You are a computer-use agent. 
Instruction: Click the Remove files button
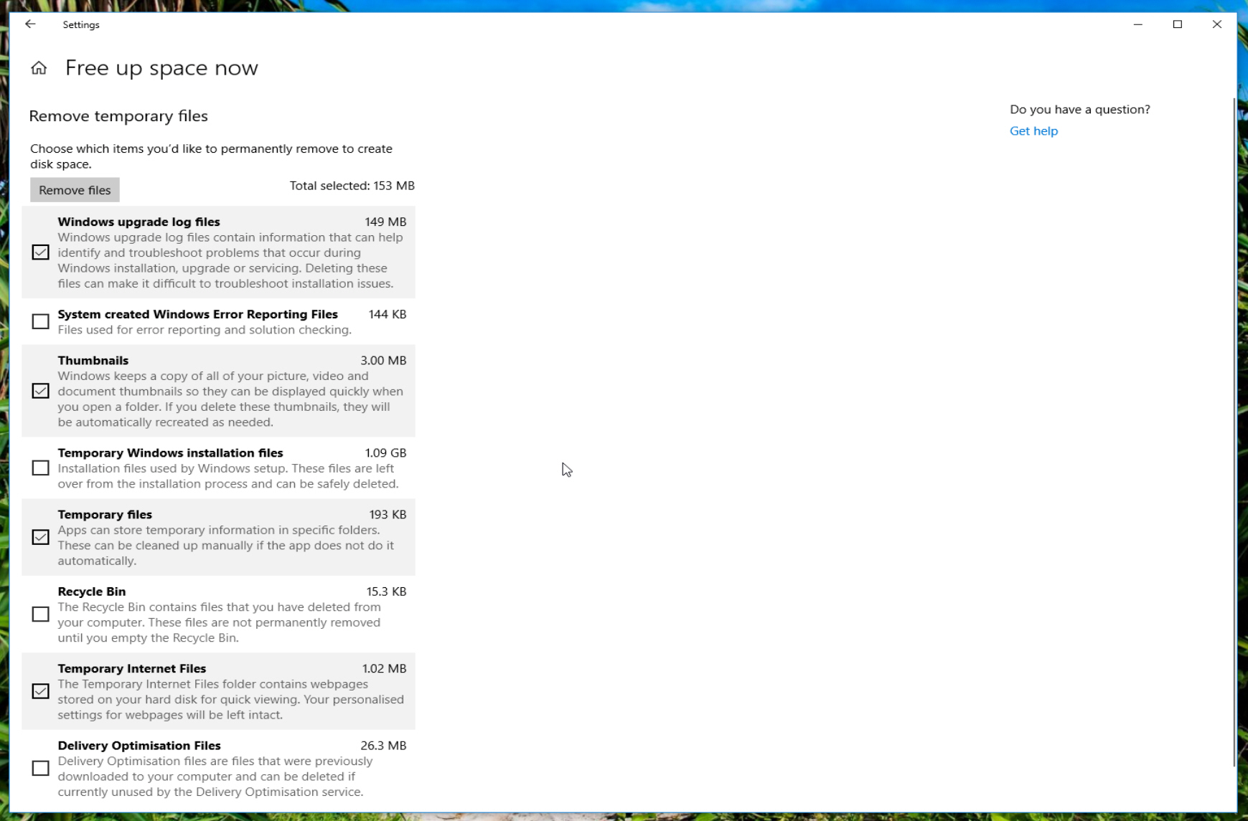coord(75,190)
